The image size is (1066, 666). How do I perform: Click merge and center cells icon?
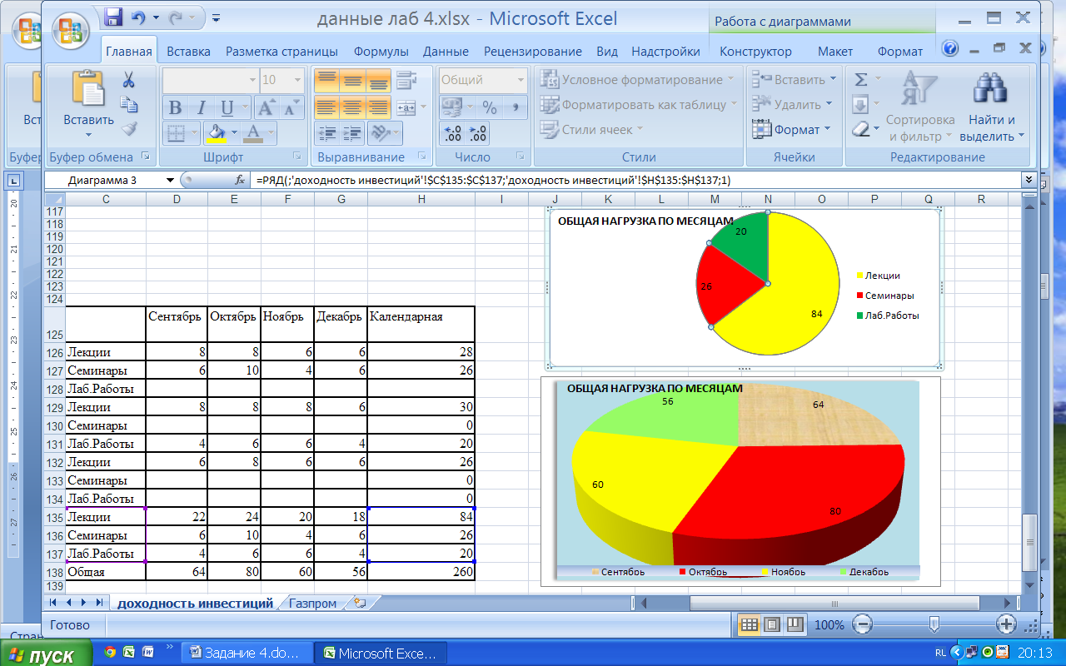[x=406, y=107]
